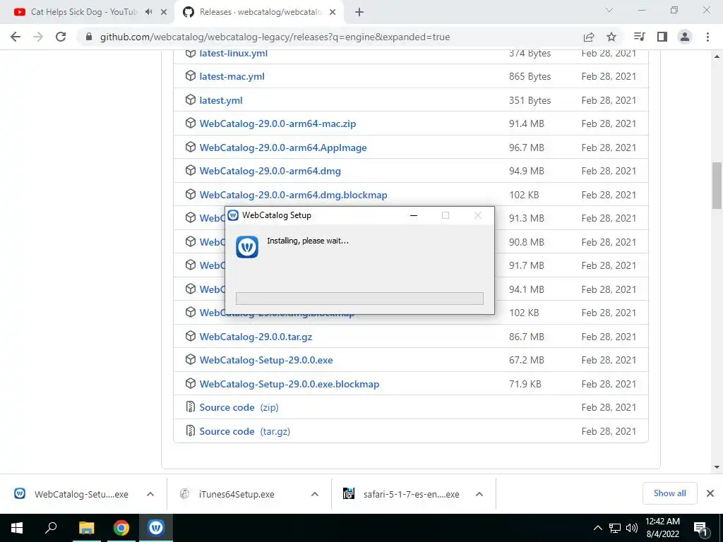Viewport: 723px width, 542px height.
Task: Click package icon beside WebCatalog-Setup-29.0.0.exe
Action: tap(191, 359)
